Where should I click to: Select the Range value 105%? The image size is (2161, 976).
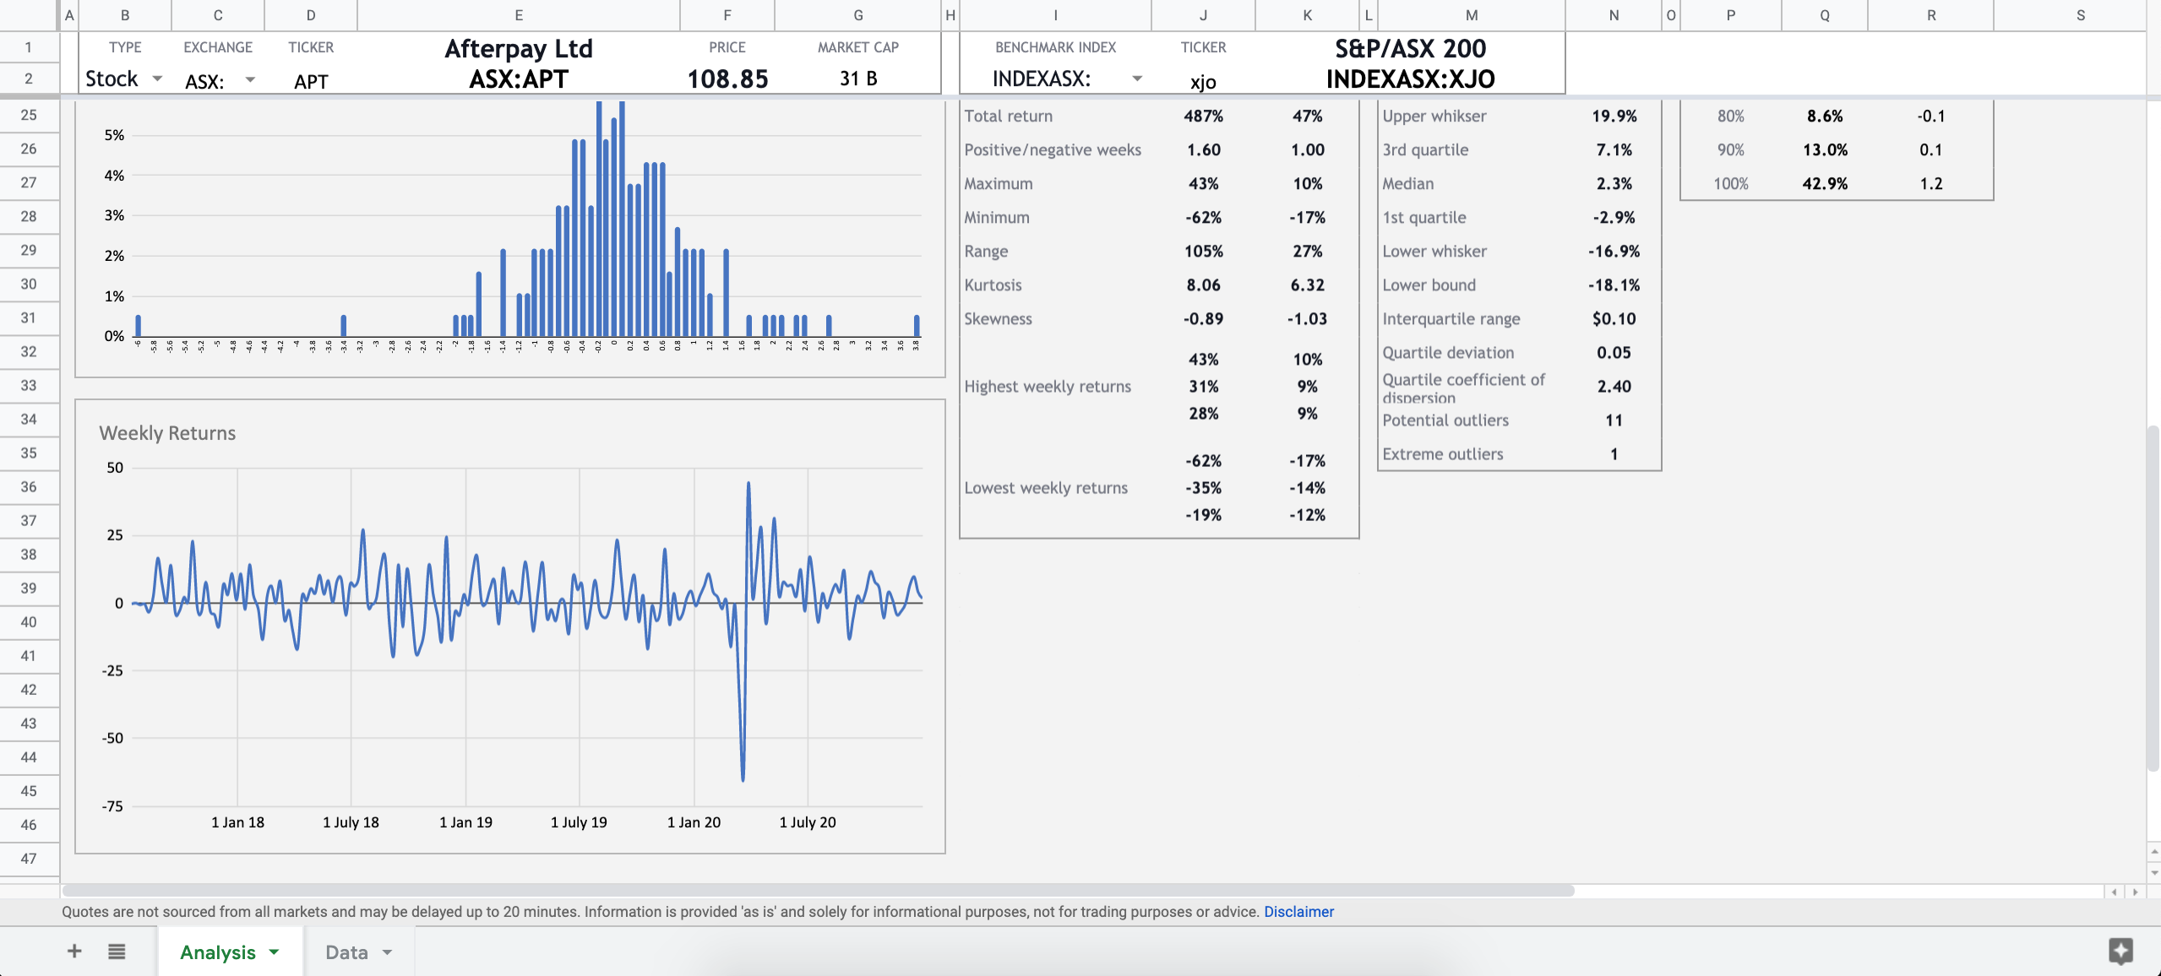[x=1203, y=251]
